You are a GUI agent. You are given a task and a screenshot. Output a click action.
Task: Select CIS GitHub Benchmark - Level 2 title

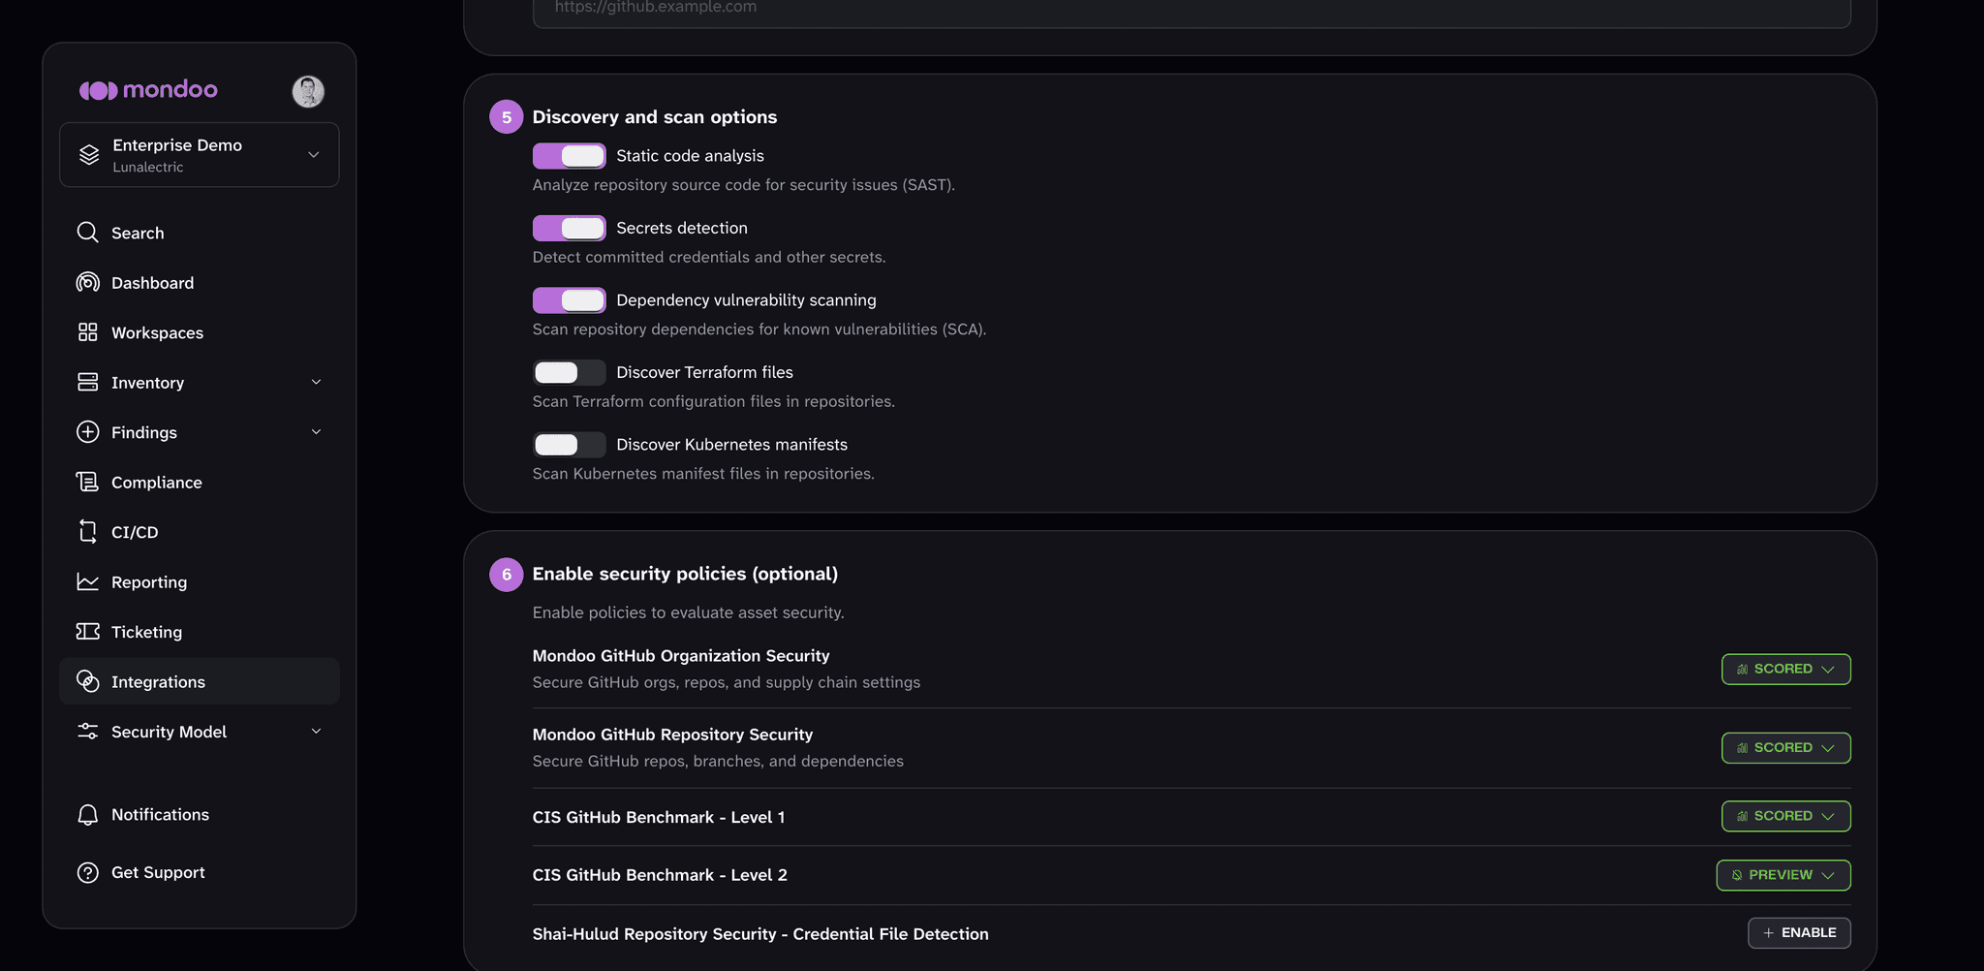660,875
